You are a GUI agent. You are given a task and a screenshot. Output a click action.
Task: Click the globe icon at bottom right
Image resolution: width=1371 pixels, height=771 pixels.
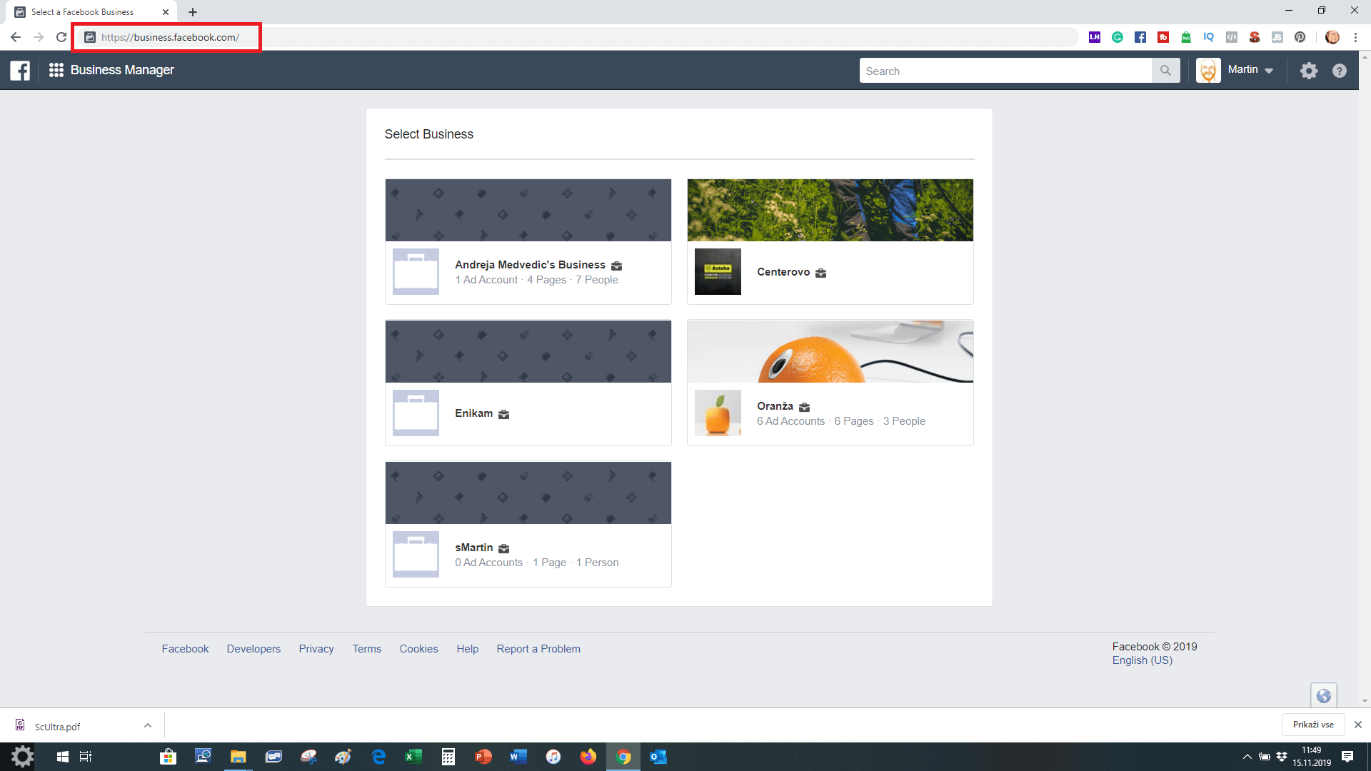tap(1323, 695)
